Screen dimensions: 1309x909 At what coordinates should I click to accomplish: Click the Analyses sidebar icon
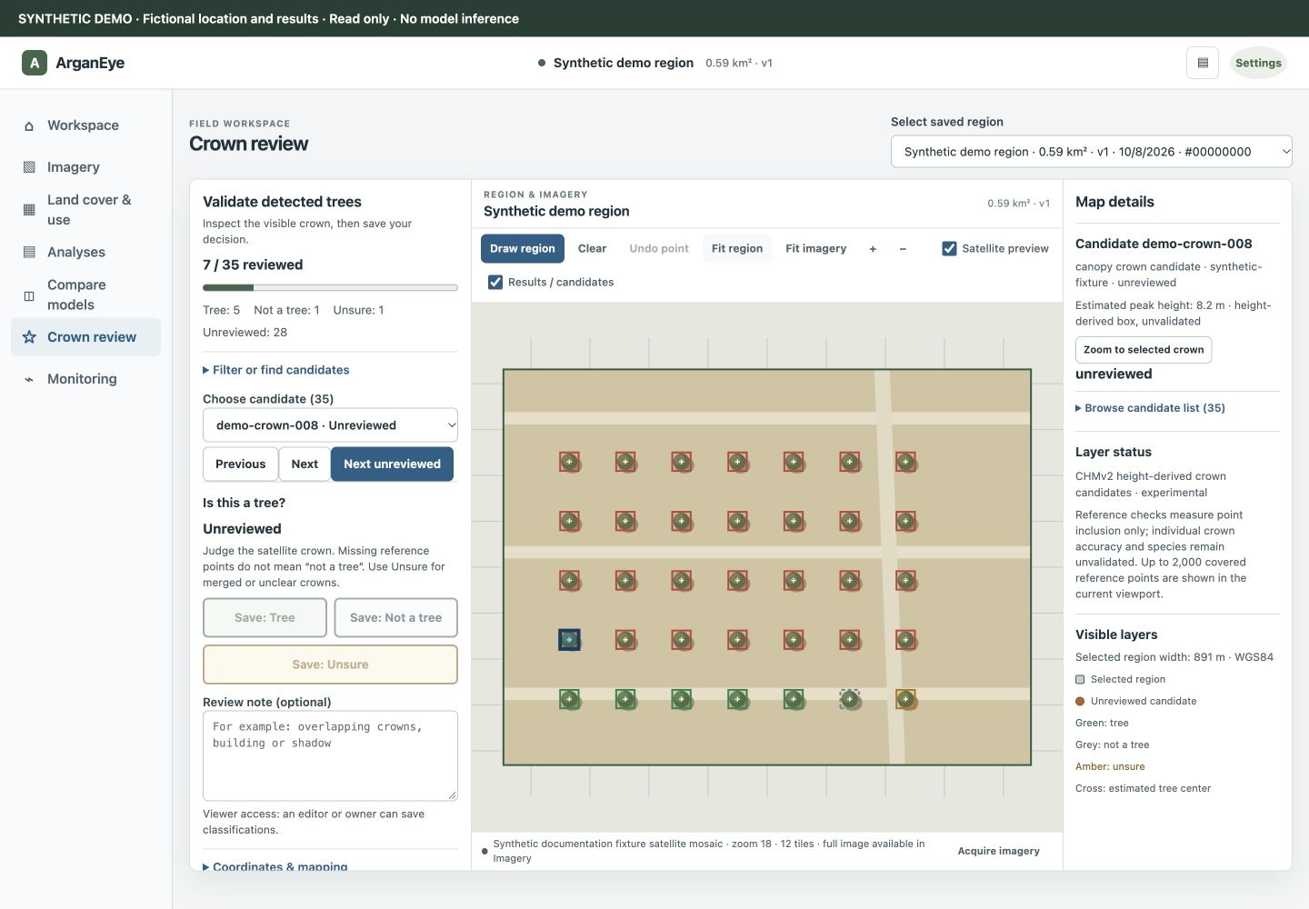click(29, 252)
